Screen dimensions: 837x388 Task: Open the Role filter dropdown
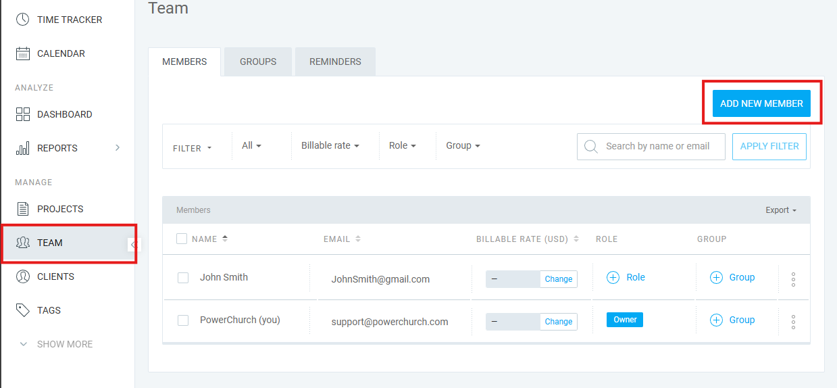tap(403, 145)
